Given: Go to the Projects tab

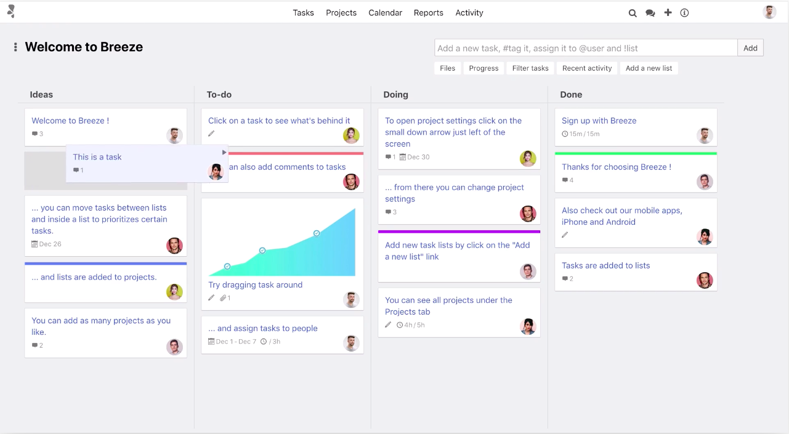Looking at the screenshot, I should coord(341,13).
